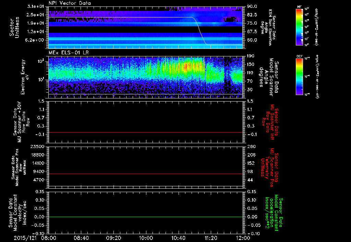Select the 10:00 time axis label
Screen dimensions: 351x242
(x=146, y=237)
